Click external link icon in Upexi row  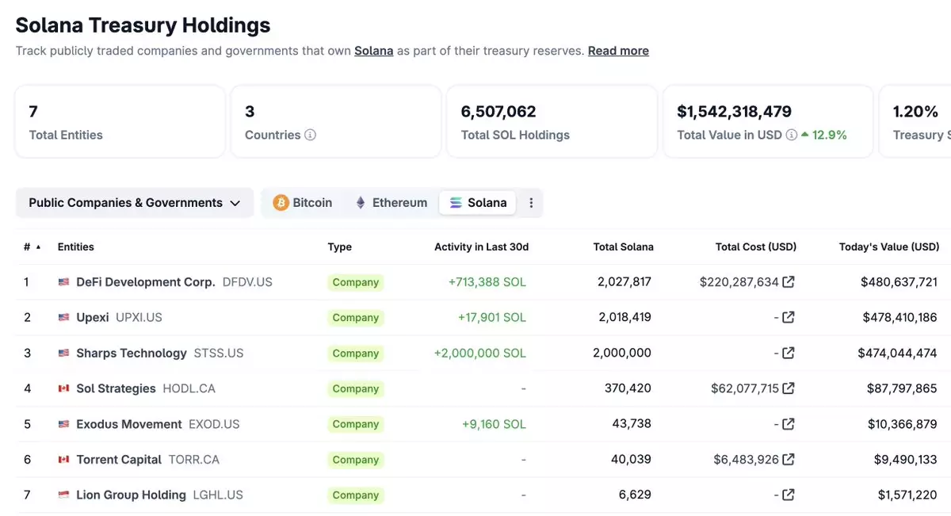coord(789,317)
